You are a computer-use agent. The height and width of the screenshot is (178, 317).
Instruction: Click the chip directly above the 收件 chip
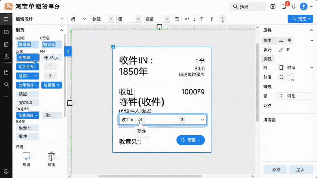[x=27, y=128]
